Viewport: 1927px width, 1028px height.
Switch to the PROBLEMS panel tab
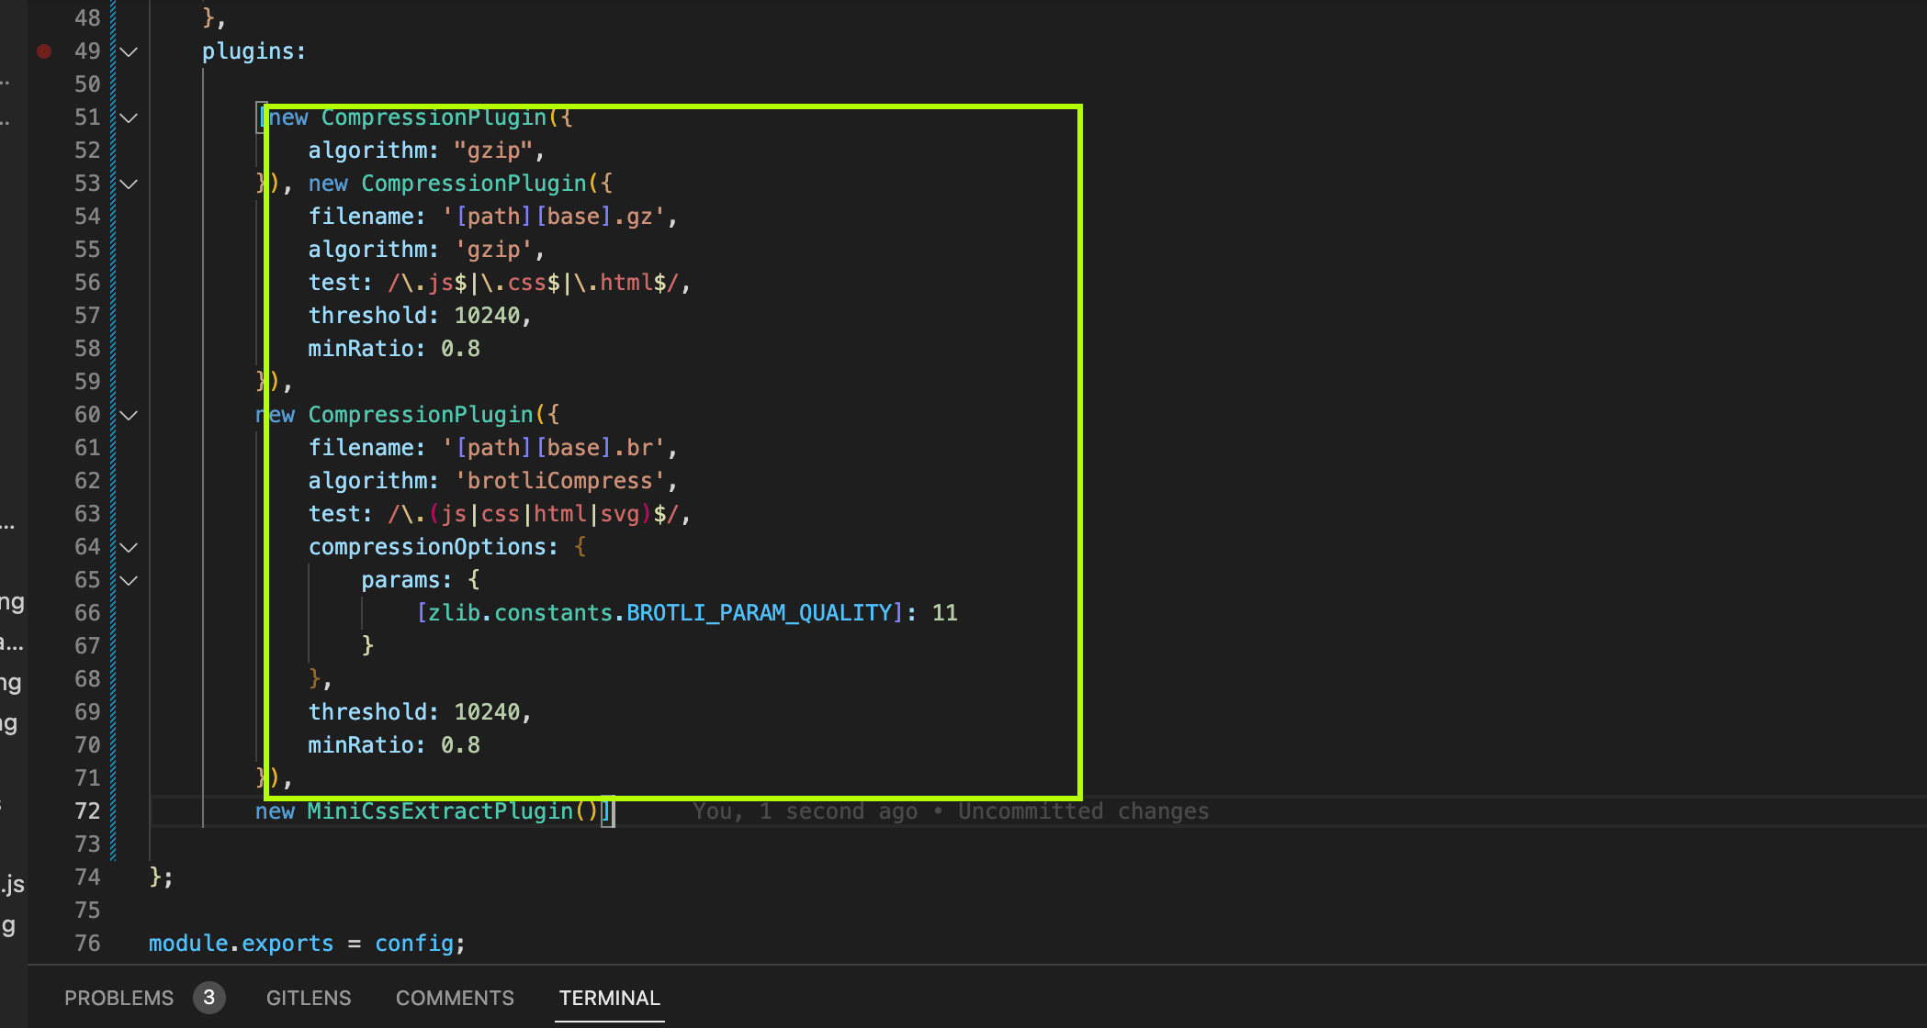tap(118, 998)
